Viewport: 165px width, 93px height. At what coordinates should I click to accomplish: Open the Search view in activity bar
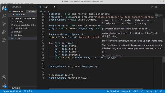[x=4, y=16]
